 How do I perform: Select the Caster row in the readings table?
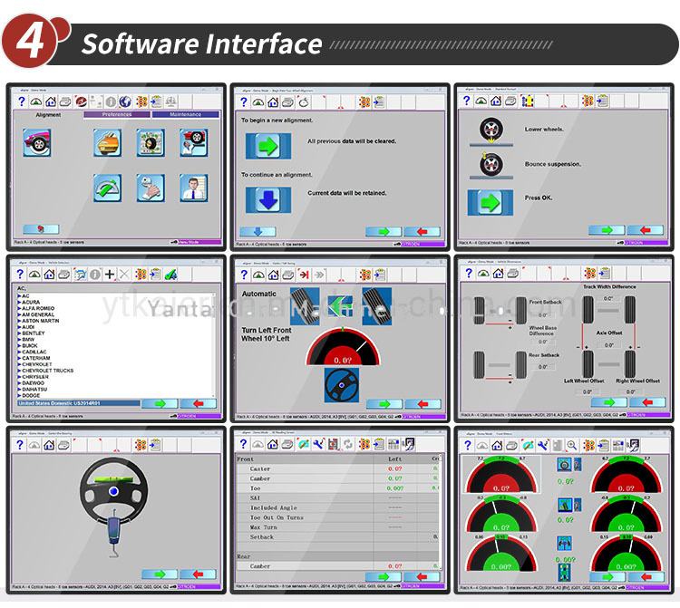click(337, 468)
